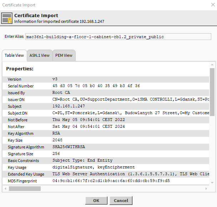Select the Issuer DN row
The height and width of the screenshot is (207, 217).
point(107,100)
